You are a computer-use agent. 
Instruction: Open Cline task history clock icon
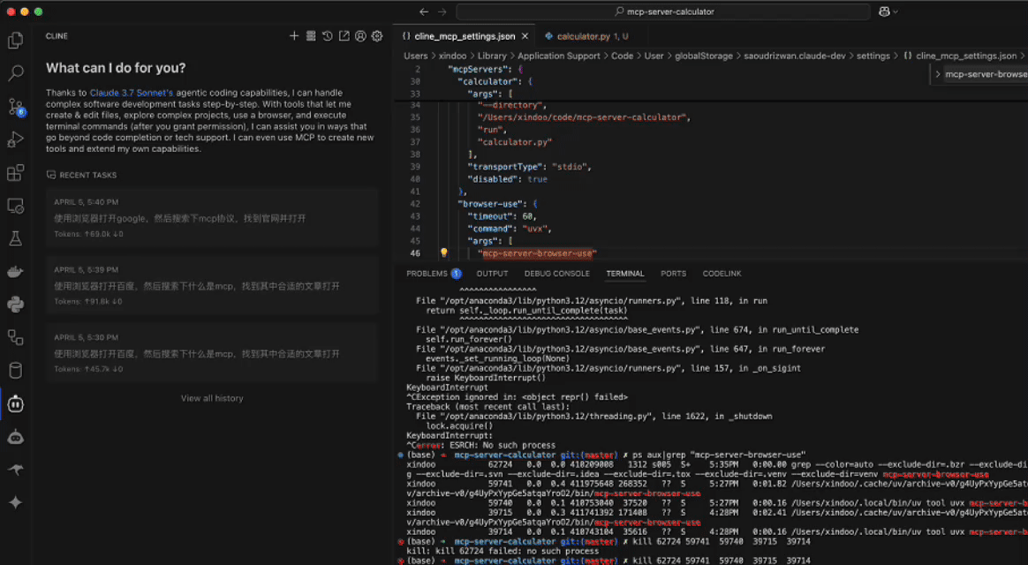click(327, 36)
